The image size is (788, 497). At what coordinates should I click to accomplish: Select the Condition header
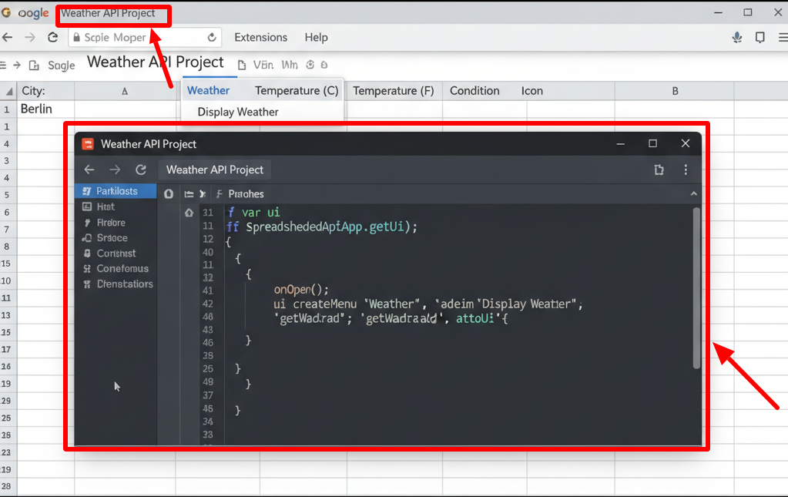474,91
